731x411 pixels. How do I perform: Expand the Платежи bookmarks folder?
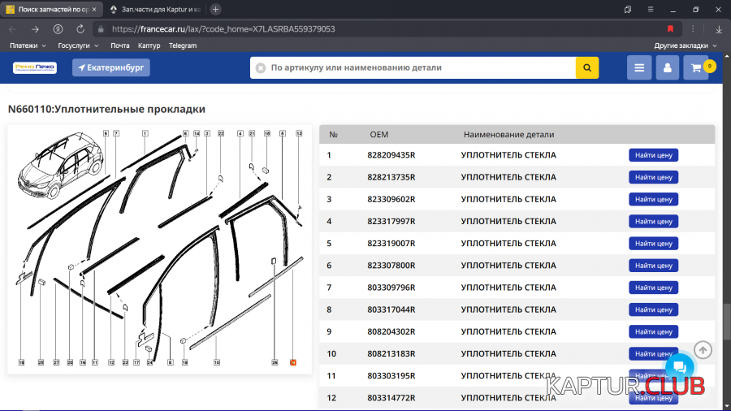[28, 45]
